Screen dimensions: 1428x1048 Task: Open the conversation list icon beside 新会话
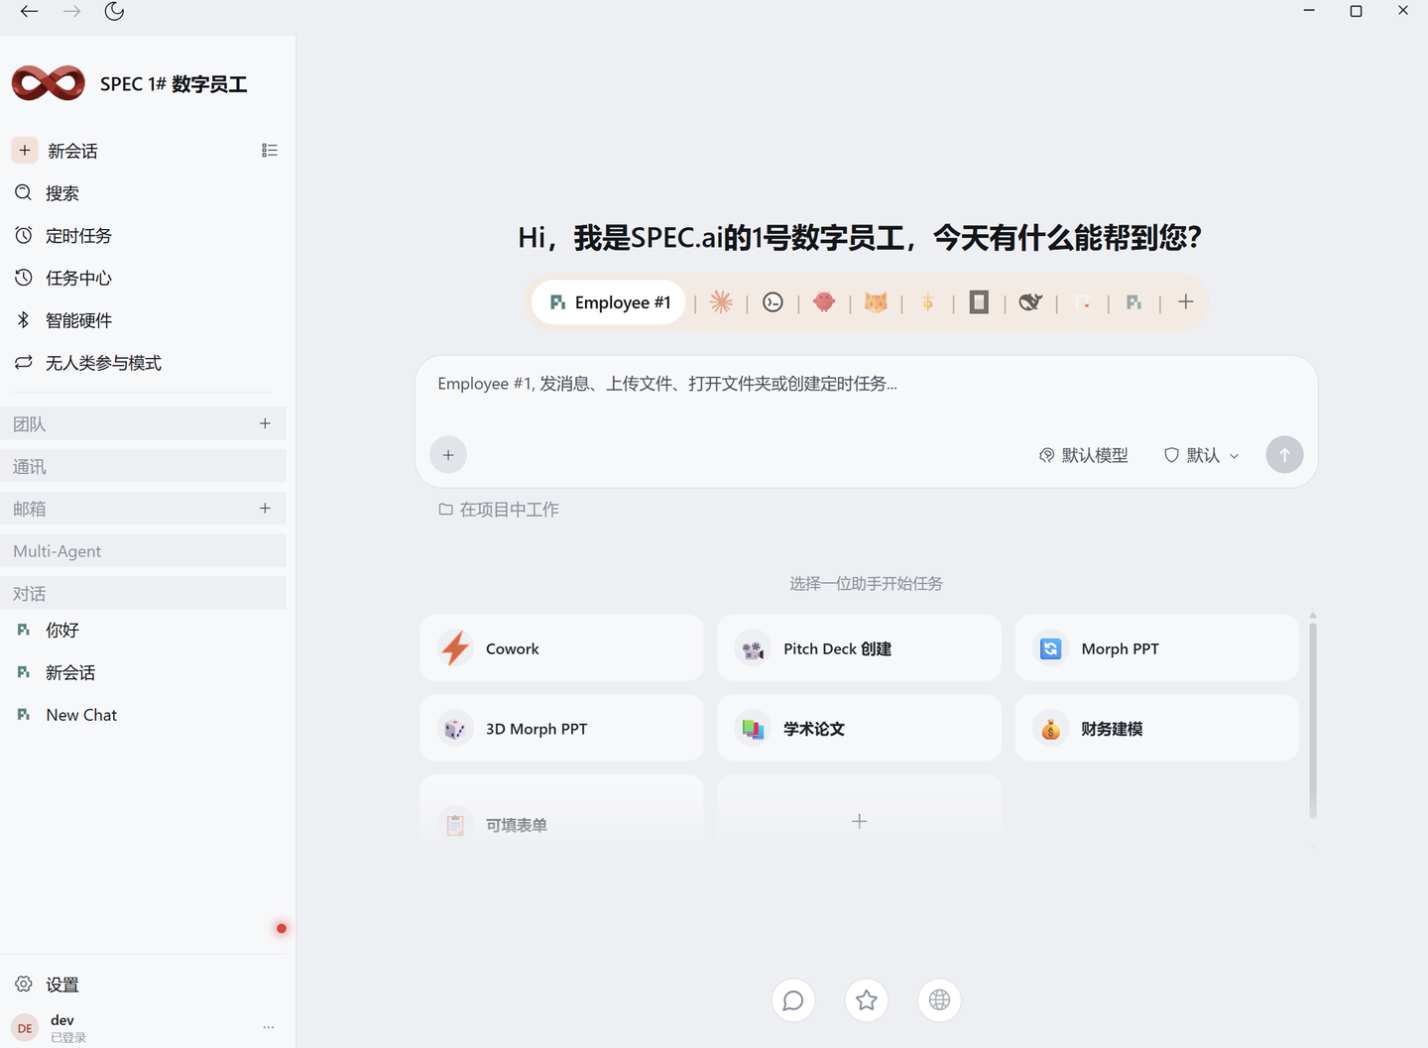270,151
